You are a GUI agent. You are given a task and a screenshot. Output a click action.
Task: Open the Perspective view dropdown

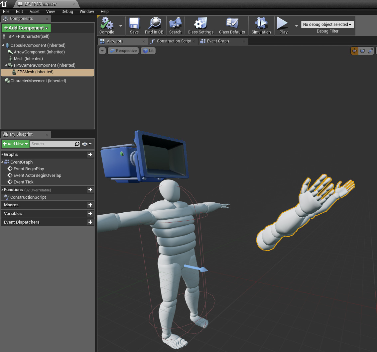123,50
